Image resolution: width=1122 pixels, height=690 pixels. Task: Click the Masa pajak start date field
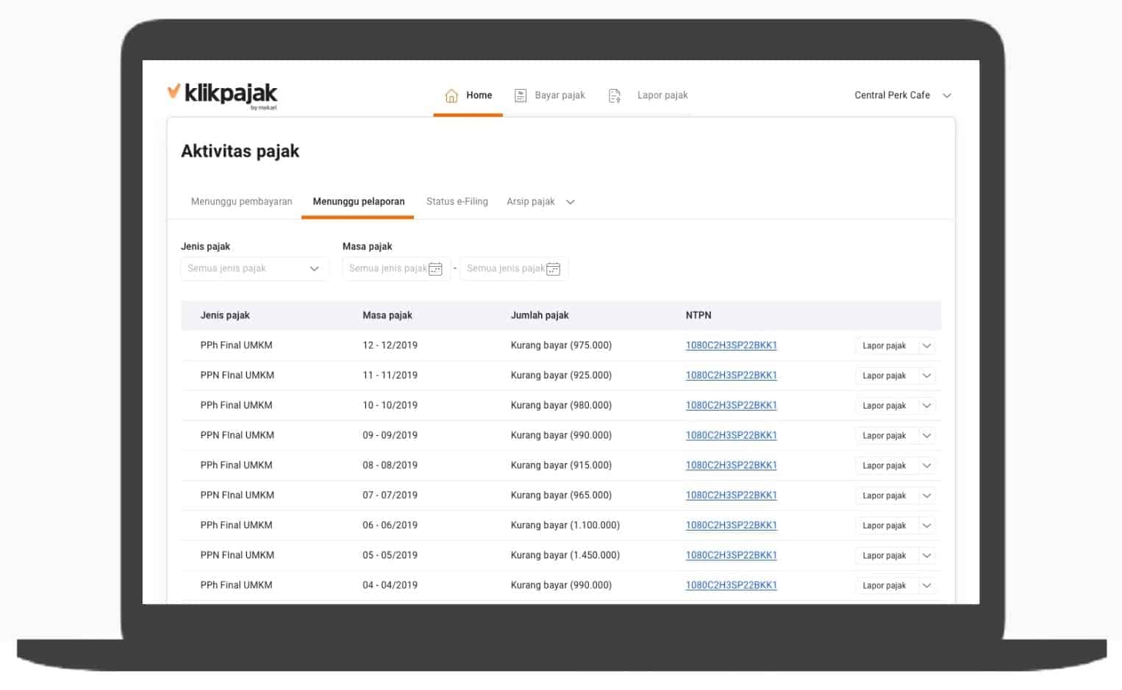[396, 269]
